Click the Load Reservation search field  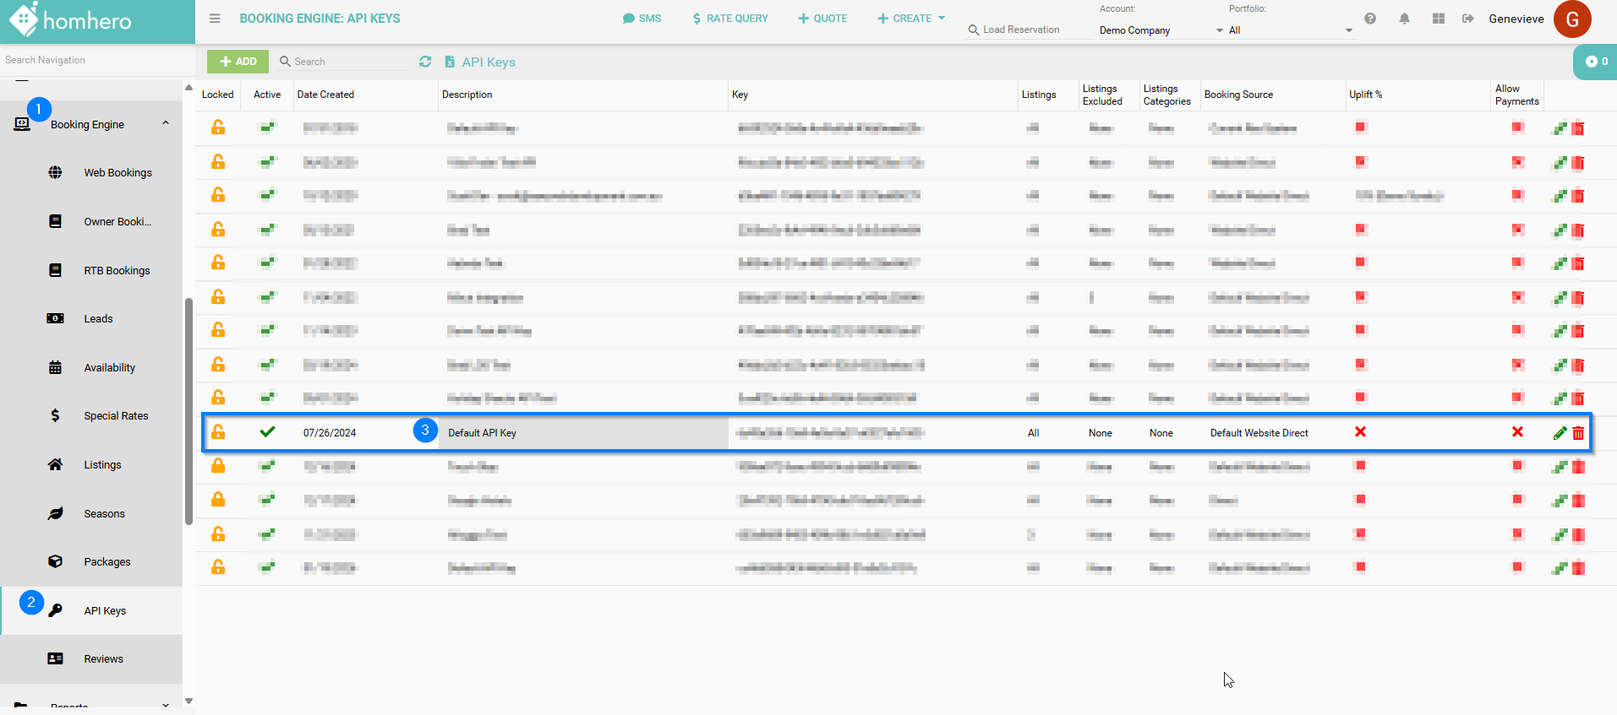click(1027, 30)
